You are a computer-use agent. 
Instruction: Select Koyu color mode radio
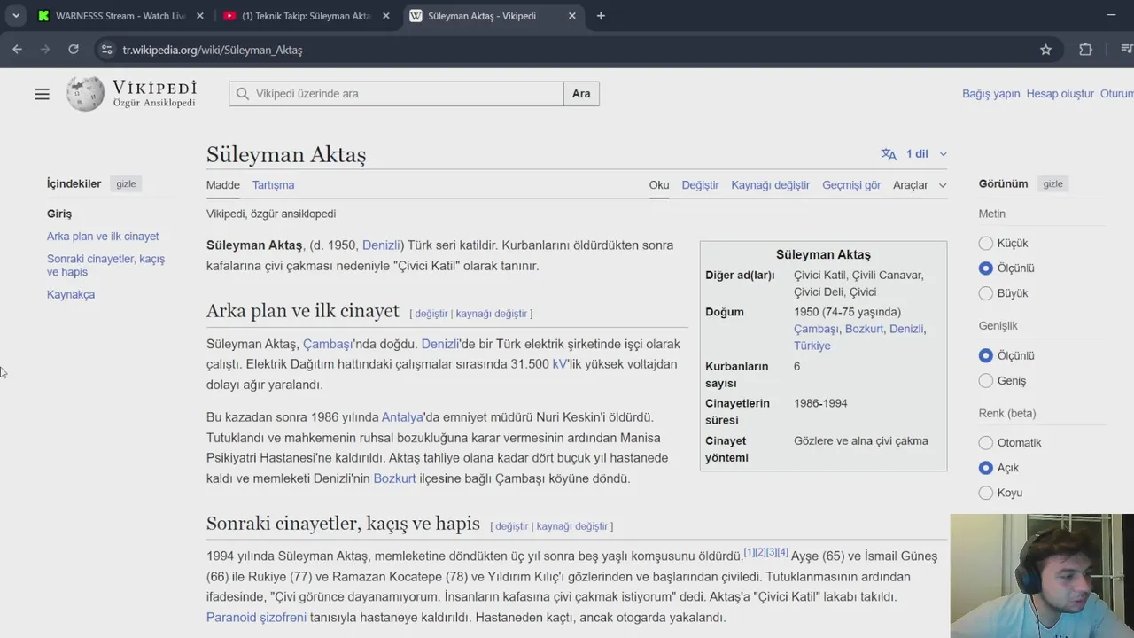coord(985,493)
